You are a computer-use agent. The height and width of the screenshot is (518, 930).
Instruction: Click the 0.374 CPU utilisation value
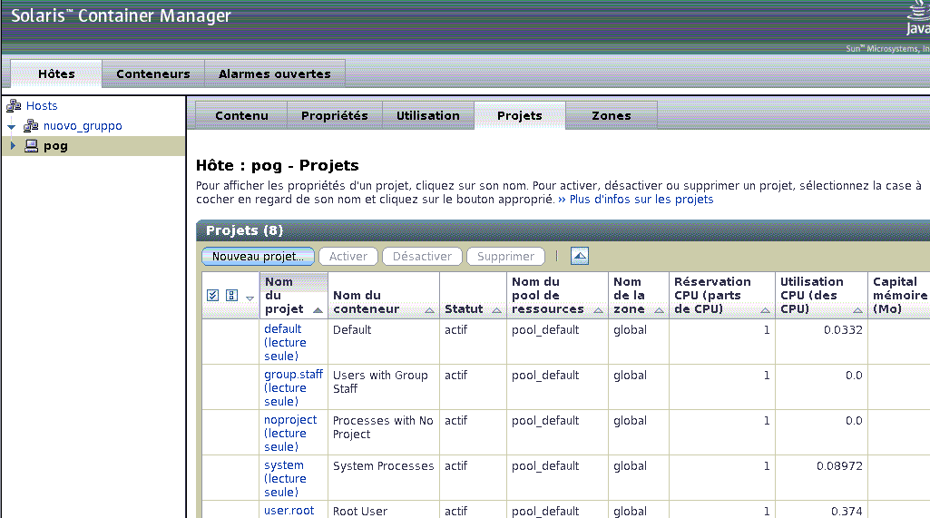847,511
